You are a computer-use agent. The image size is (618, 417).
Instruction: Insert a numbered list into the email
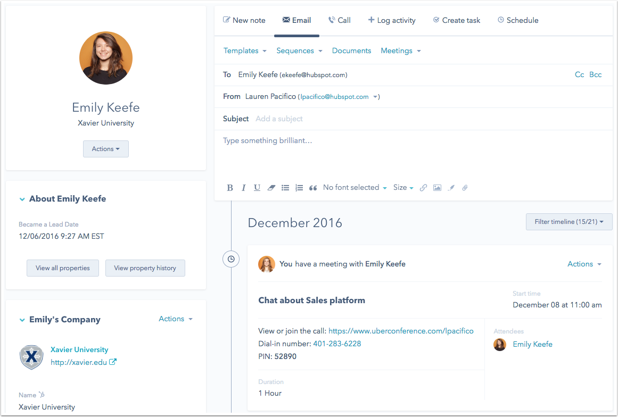pyautogui.click(x=299, y=187)
